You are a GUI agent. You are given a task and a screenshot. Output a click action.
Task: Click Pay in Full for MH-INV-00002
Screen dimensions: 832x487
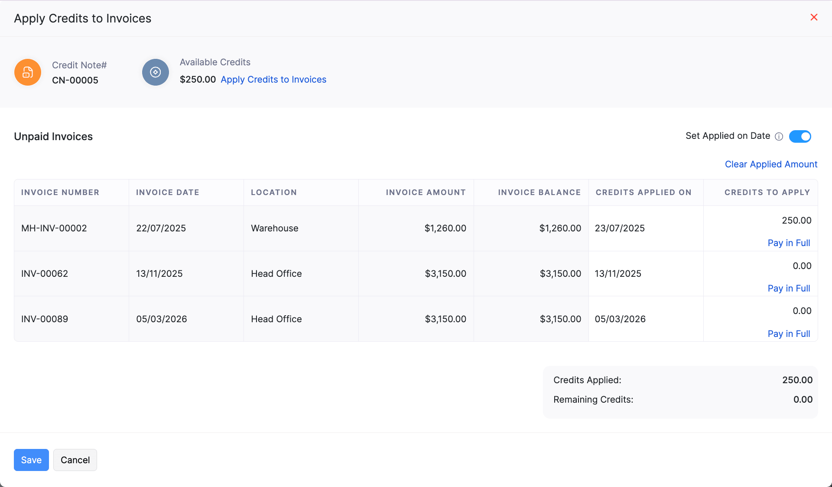(x=789, y=243)
